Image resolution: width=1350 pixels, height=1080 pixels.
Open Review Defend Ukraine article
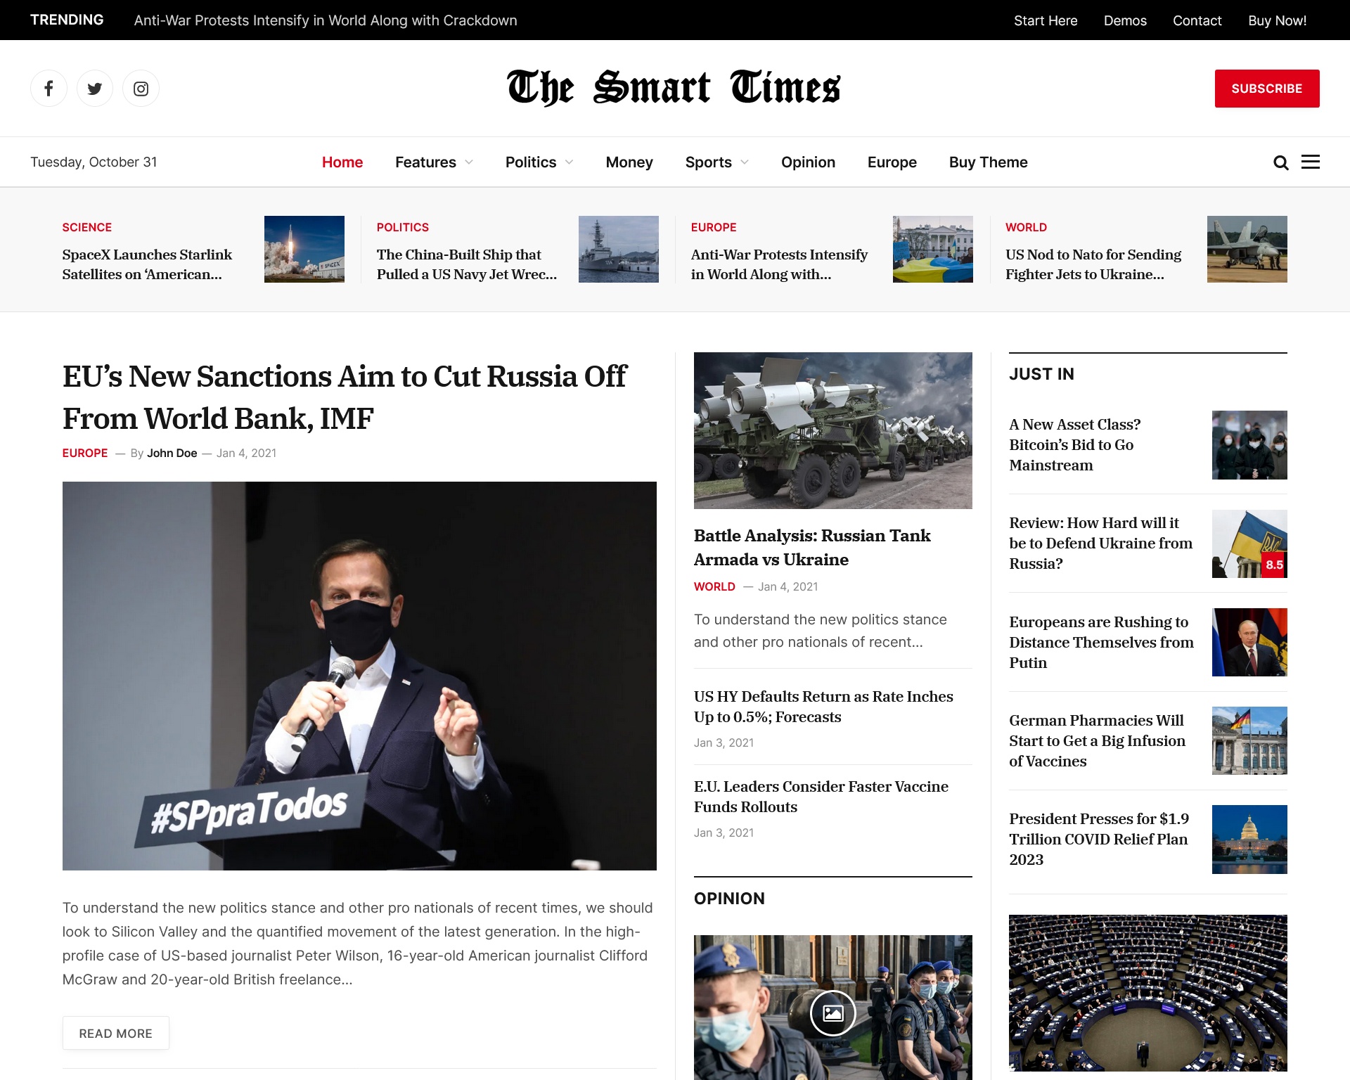click(x=1101, y=544)
